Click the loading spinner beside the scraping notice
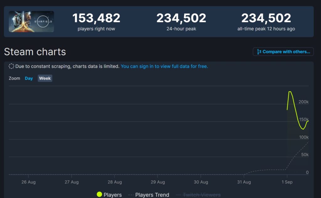This screenshot has height=198, width=321. [x=11, y=66]
